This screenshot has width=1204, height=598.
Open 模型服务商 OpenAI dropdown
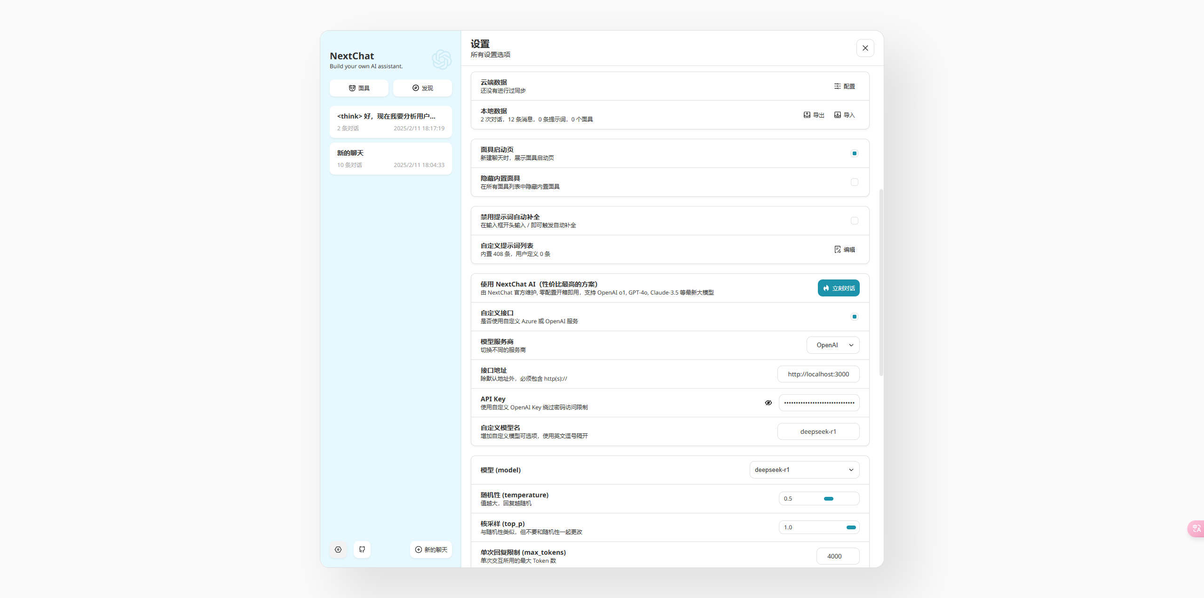pyautogui.click(x=833, y=345)
